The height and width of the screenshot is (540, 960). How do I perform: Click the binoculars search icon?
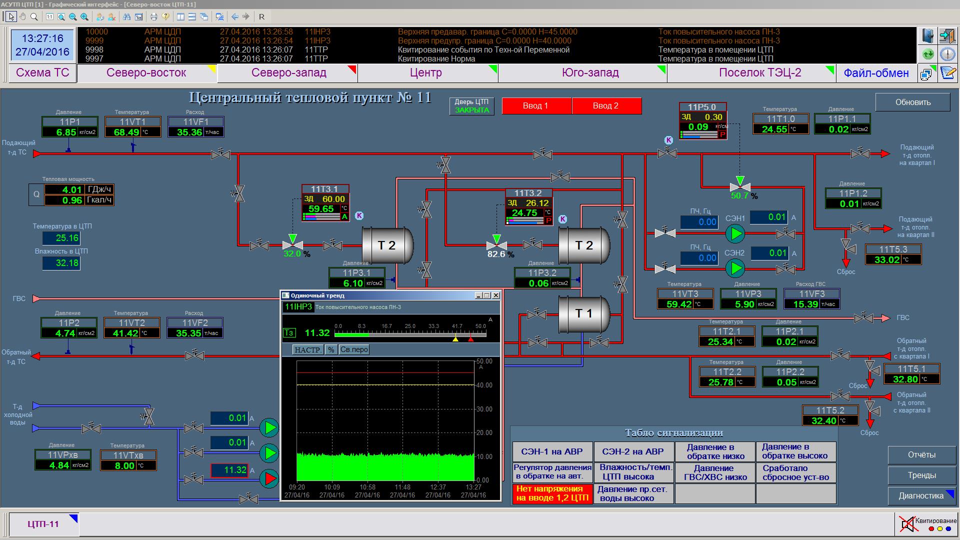point(126,16)
